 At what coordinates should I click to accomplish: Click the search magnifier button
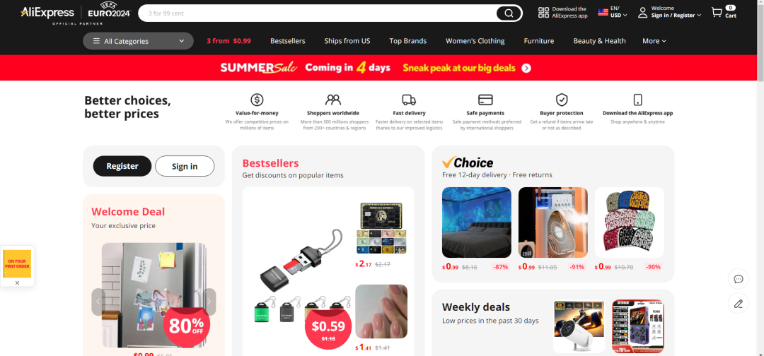509,13
